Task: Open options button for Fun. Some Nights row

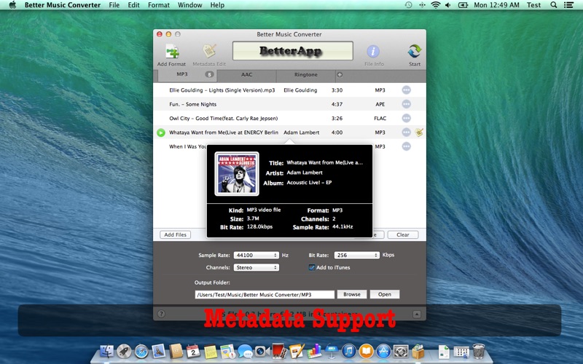Action: pos(407,104)
